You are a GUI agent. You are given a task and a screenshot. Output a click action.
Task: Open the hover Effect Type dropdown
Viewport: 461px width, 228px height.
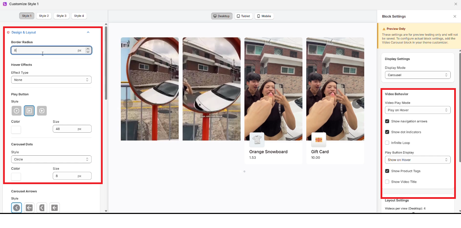tap(51, 80)
